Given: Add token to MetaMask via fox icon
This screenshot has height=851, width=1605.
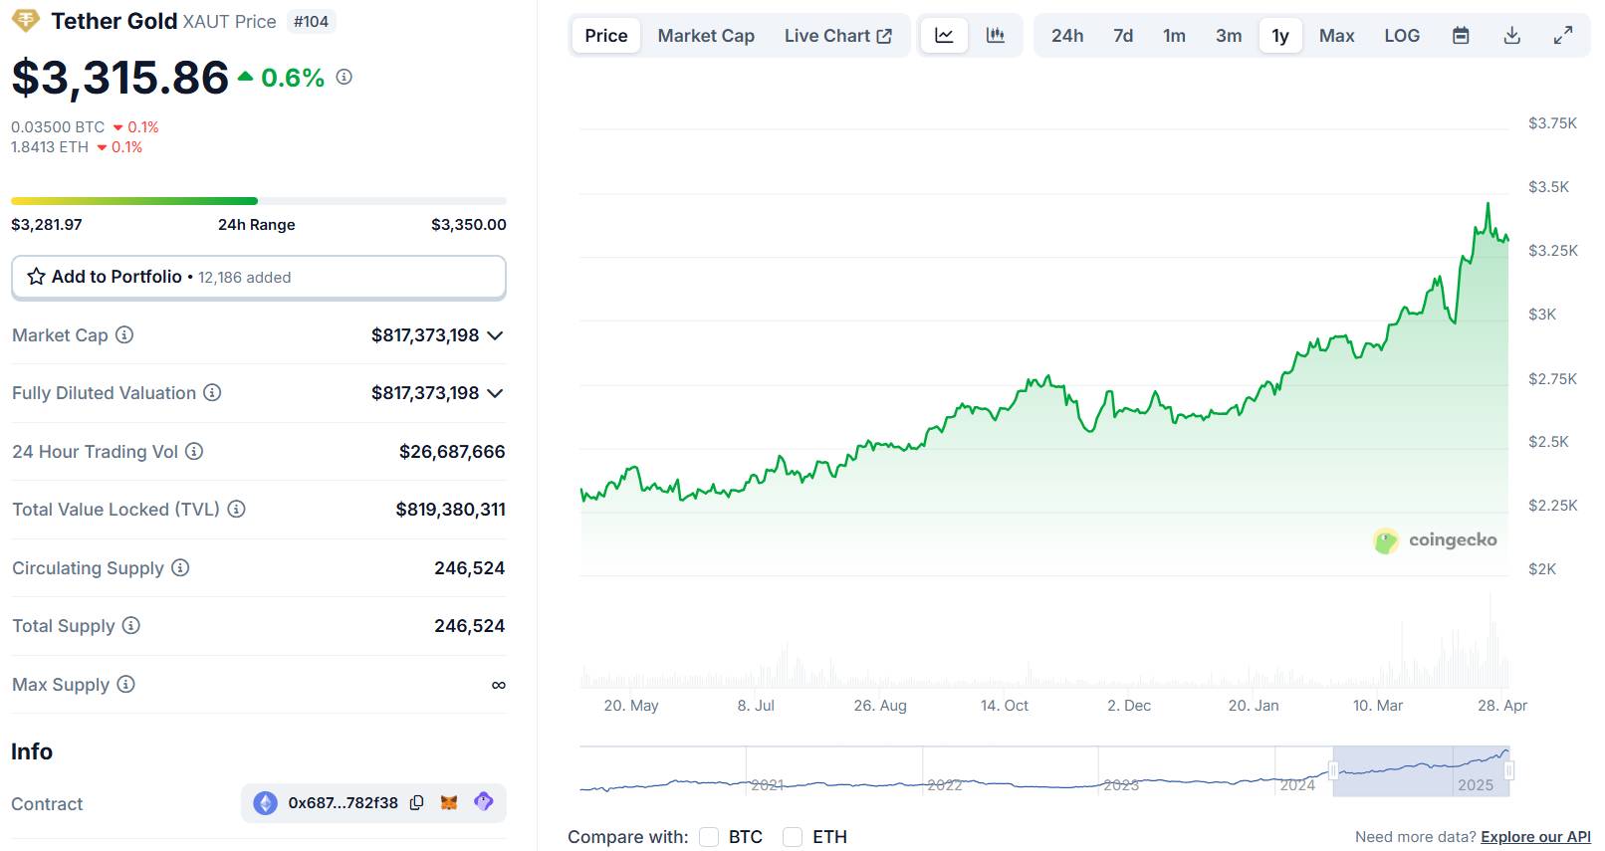Looking at the screenshot, I should tap(449, 802).
